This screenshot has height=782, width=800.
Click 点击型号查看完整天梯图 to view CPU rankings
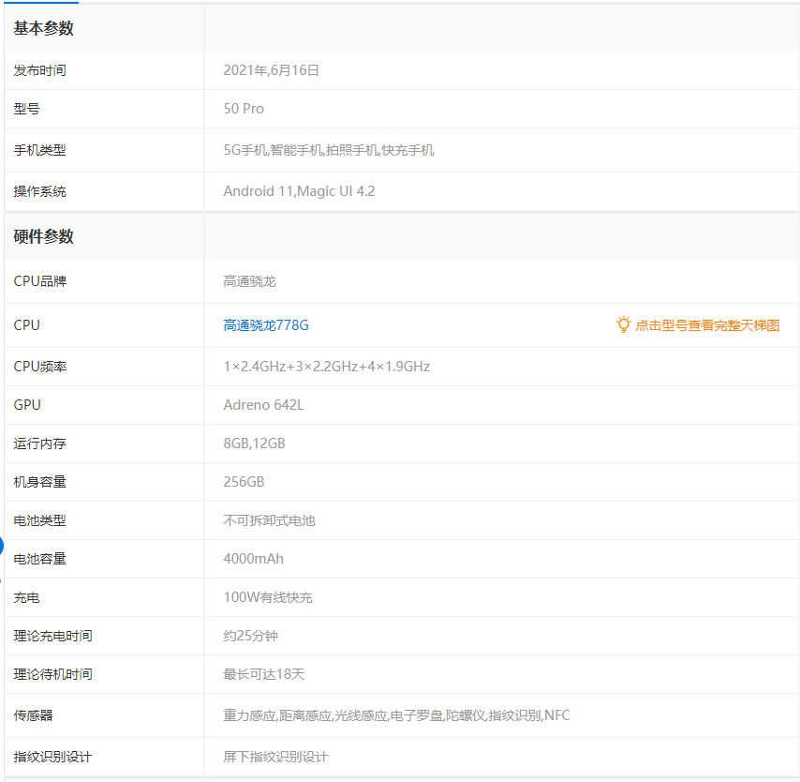coord(707,324)
